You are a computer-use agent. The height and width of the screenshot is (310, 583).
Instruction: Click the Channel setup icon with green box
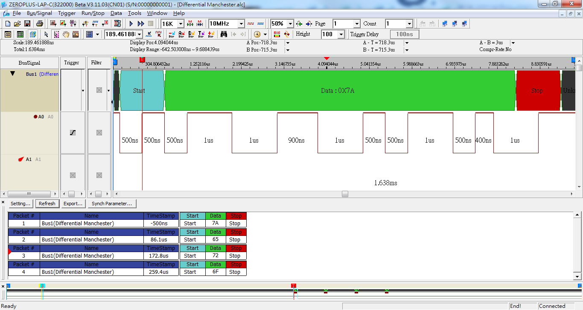click(x=63, y=24)
